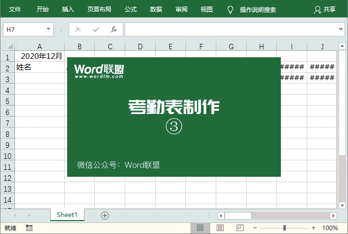Image resolution: width=348 pixels, height=234 pixels.
Task: Select row 1 header
Action: [7, 57]
